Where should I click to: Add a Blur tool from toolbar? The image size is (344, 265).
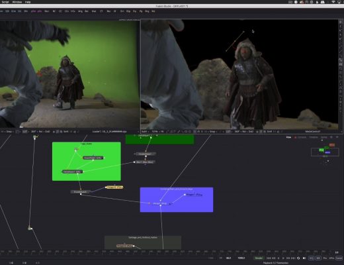coord(46,11)
